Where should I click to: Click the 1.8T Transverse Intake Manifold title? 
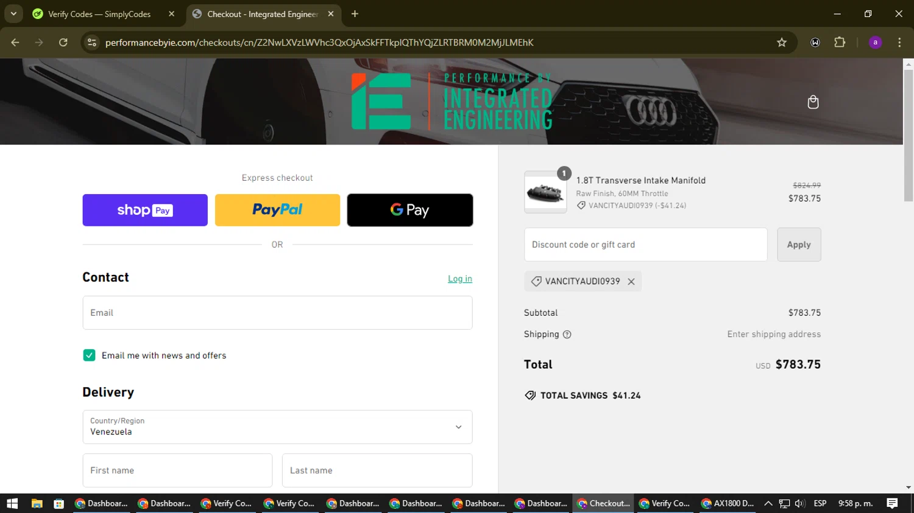point(641,180)
